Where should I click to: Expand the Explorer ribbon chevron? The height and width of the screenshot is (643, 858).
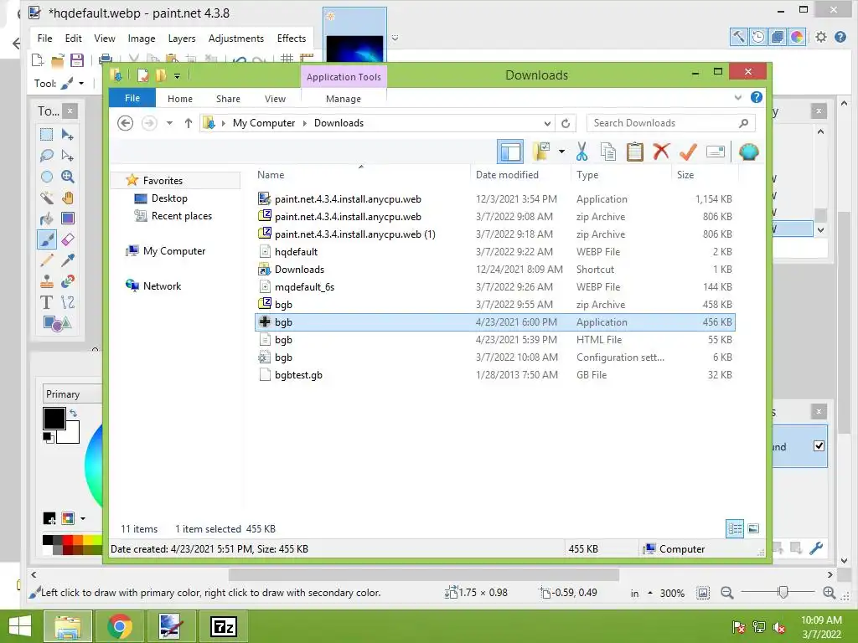pyautogui.click(x=737, y=97)
